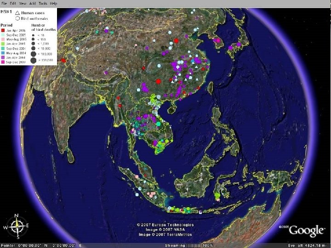Select the green Jan-Apr 2005 legend swatch
The width and height of the screenshot is (331, 248).
click(x=3, y=44)
